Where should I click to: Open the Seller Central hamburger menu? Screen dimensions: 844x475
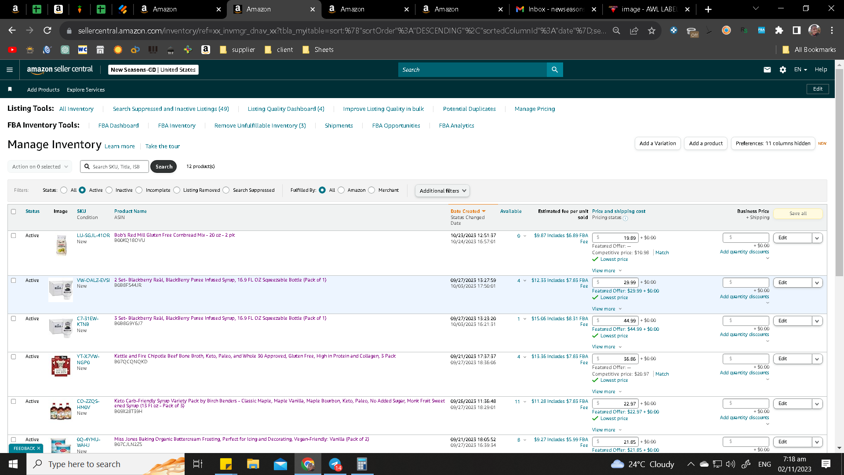10,69
